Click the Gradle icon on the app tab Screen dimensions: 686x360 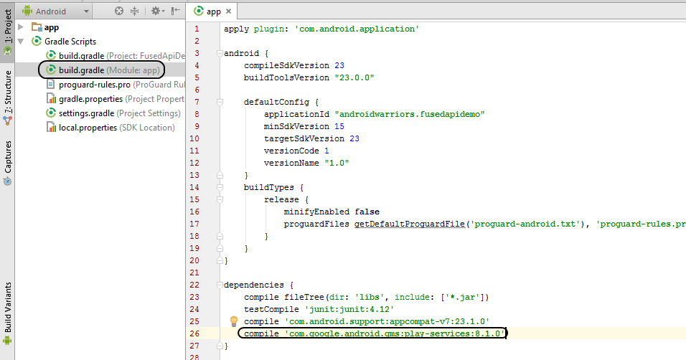[x=199, y=11]
